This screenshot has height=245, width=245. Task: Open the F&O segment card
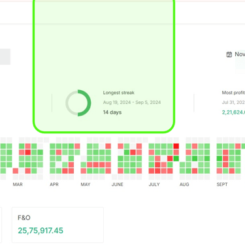[57, 225]
